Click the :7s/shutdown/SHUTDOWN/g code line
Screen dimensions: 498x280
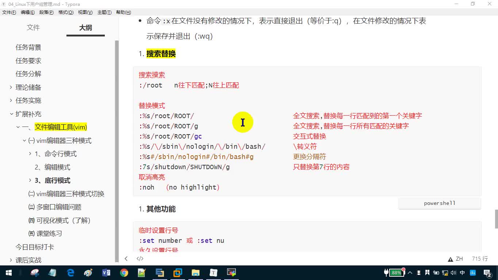click(x=184, y=167)
